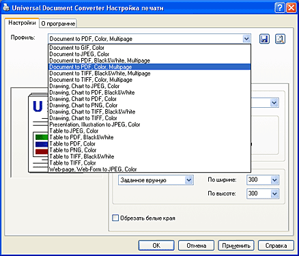Close the print settings dialog
299x256 pixels.
tap(291, 8)
